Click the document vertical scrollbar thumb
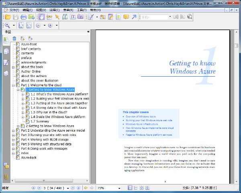The height and width of the screenshot is (193, 241). pos(237,46)
